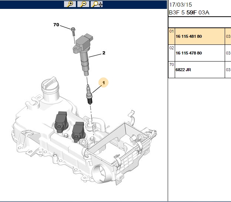231x202 pixels.
Task: Click the quantity cell 03 in the first row
Action: click(x=228, y=36)
